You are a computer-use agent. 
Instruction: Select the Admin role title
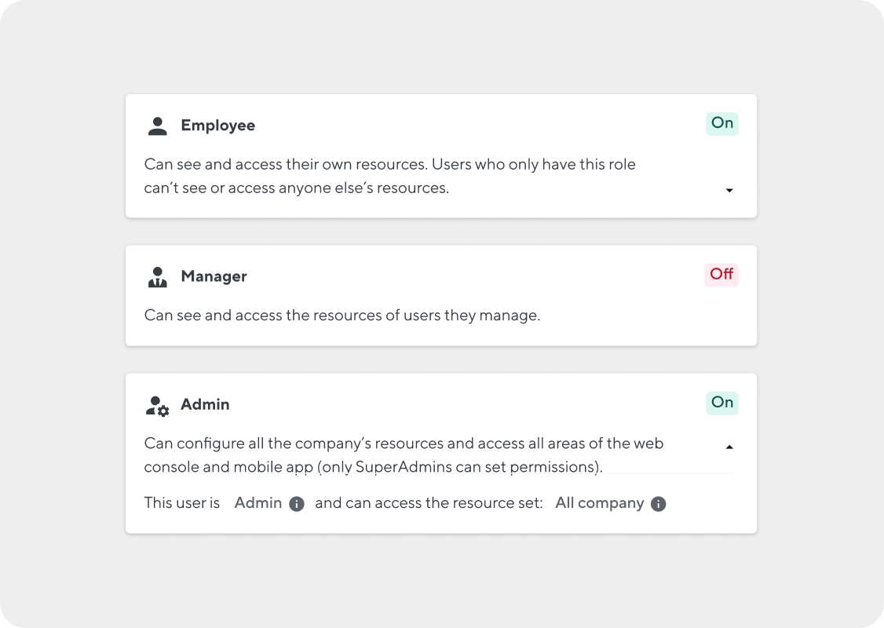pos(205,404)
